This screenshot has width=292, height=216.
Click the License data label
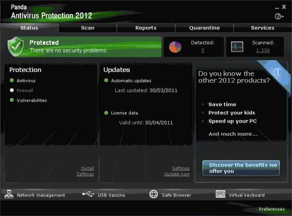point(125,113)
